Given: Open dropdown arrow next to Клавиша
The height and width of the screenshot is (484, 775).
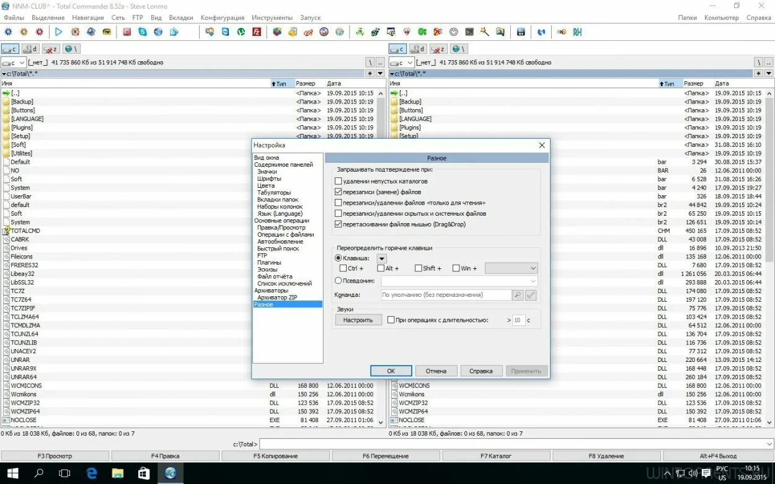Looking at the screenshot, I should (382, 258).
